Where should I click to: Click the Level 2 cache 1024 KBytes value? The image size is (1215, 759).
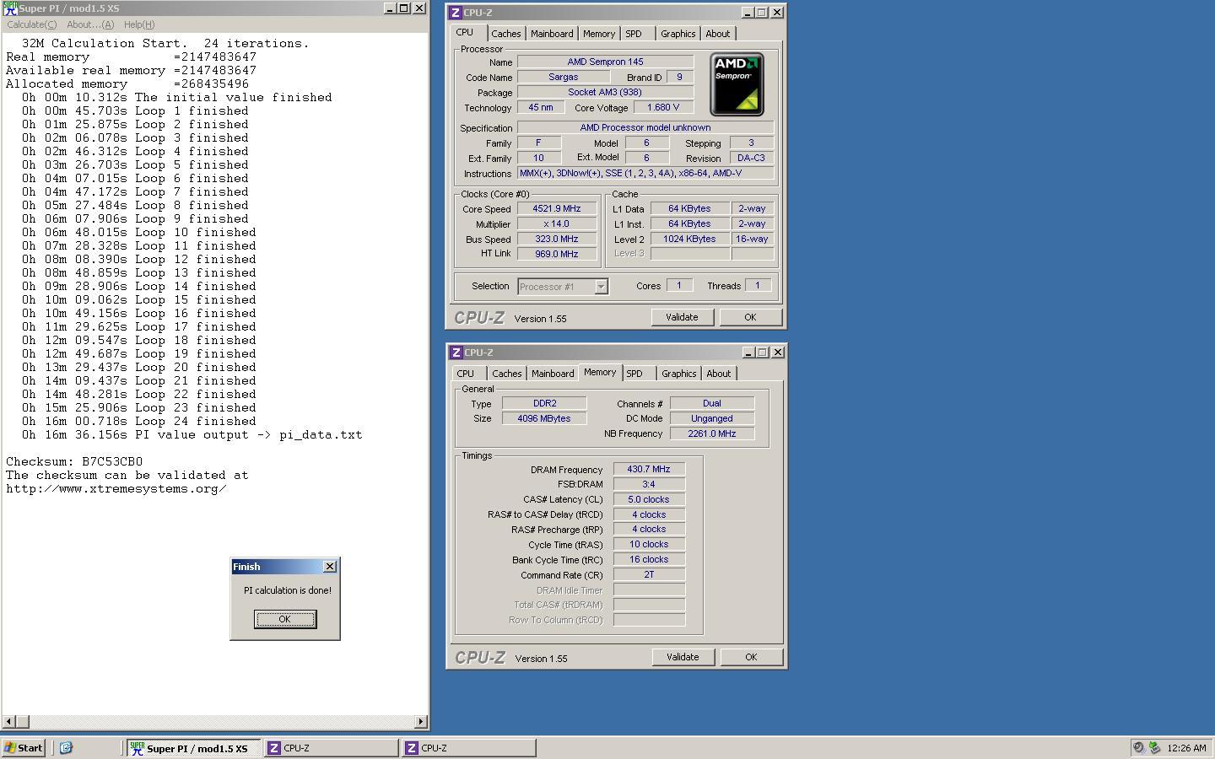pyautogui.click(x=689, y=239)
